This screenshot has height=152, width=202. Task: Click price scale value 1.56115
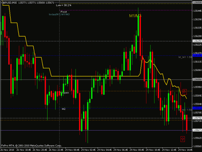(x=197, y=62)
